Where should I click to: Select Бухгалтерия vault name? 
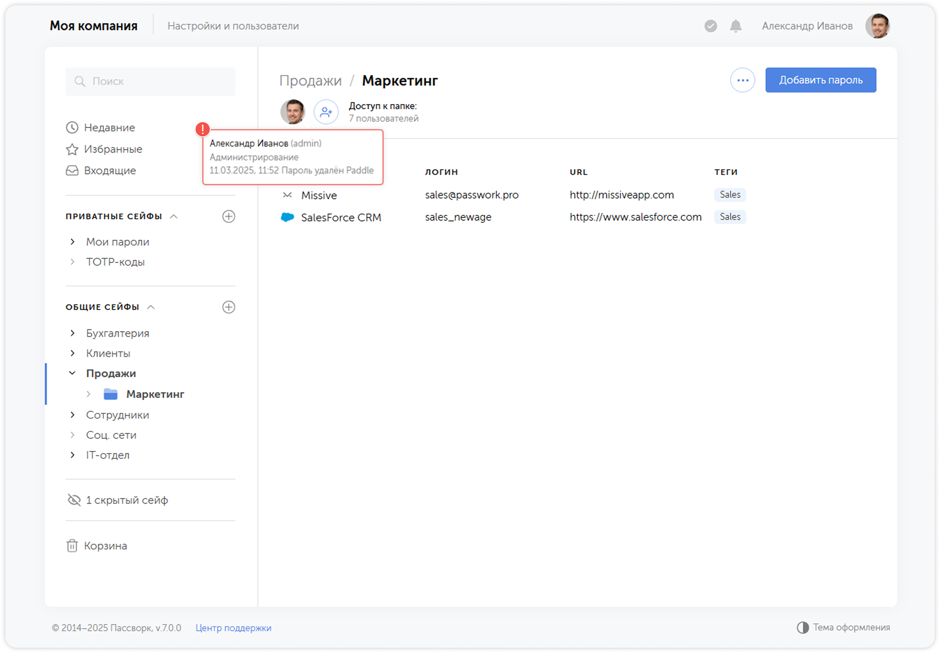tap(118, 333)
